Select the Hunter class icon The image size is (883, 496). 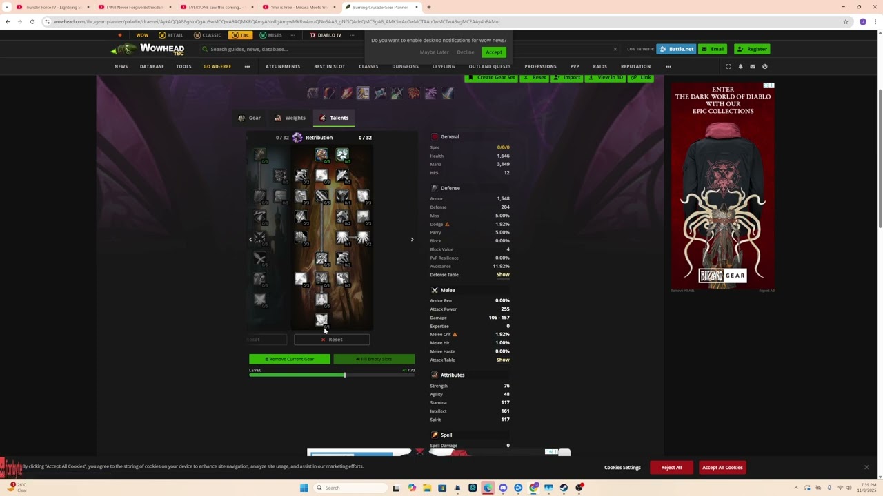pos(330,93)
